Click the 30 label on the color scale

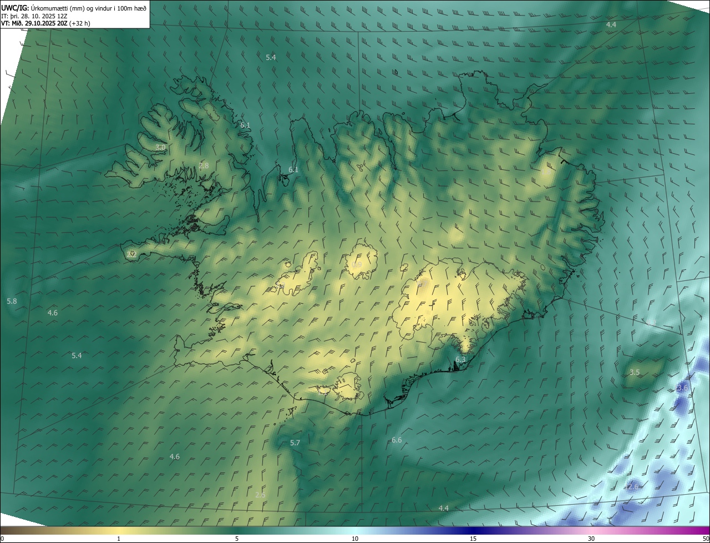(591, 539)
